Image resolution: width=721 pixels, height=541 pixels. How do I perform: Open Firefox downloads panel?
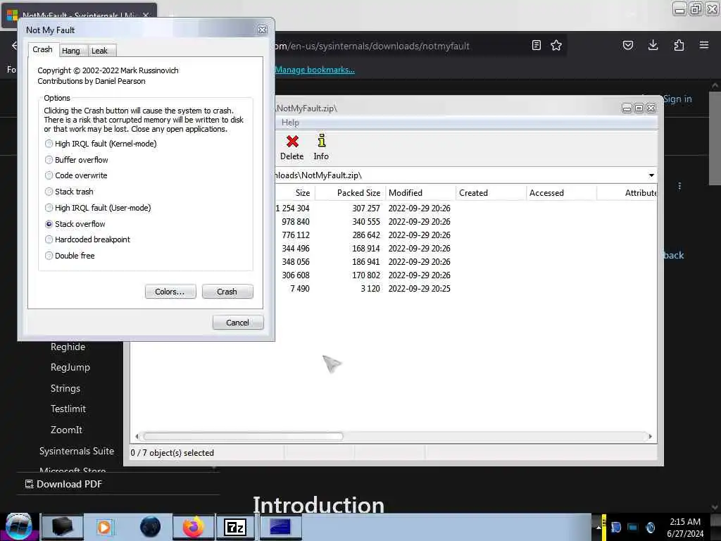click(x=653, y=45)
